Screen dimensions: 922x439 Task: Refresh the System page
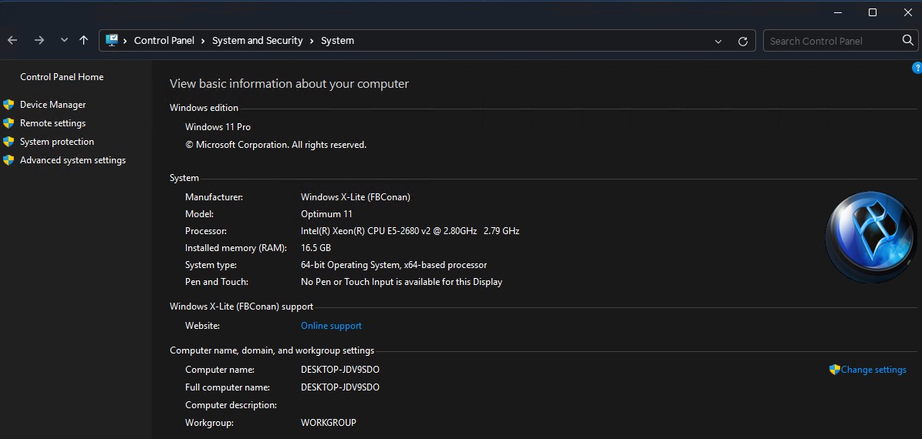click(743, 41)
